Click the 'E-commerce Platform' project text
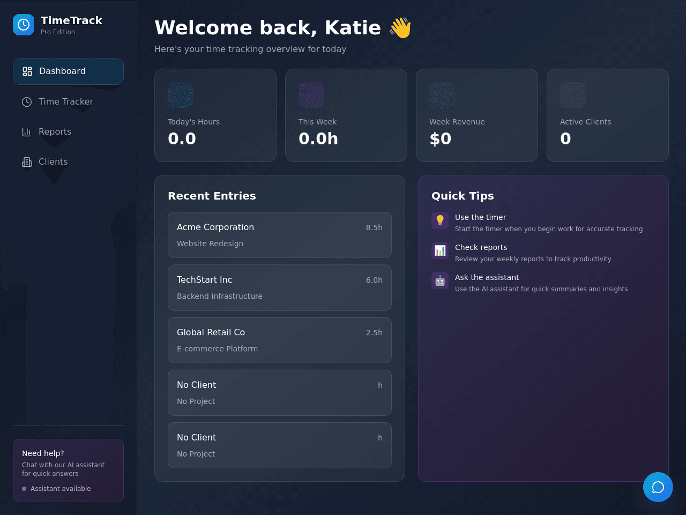686x515 pixels. pos(217,349)
